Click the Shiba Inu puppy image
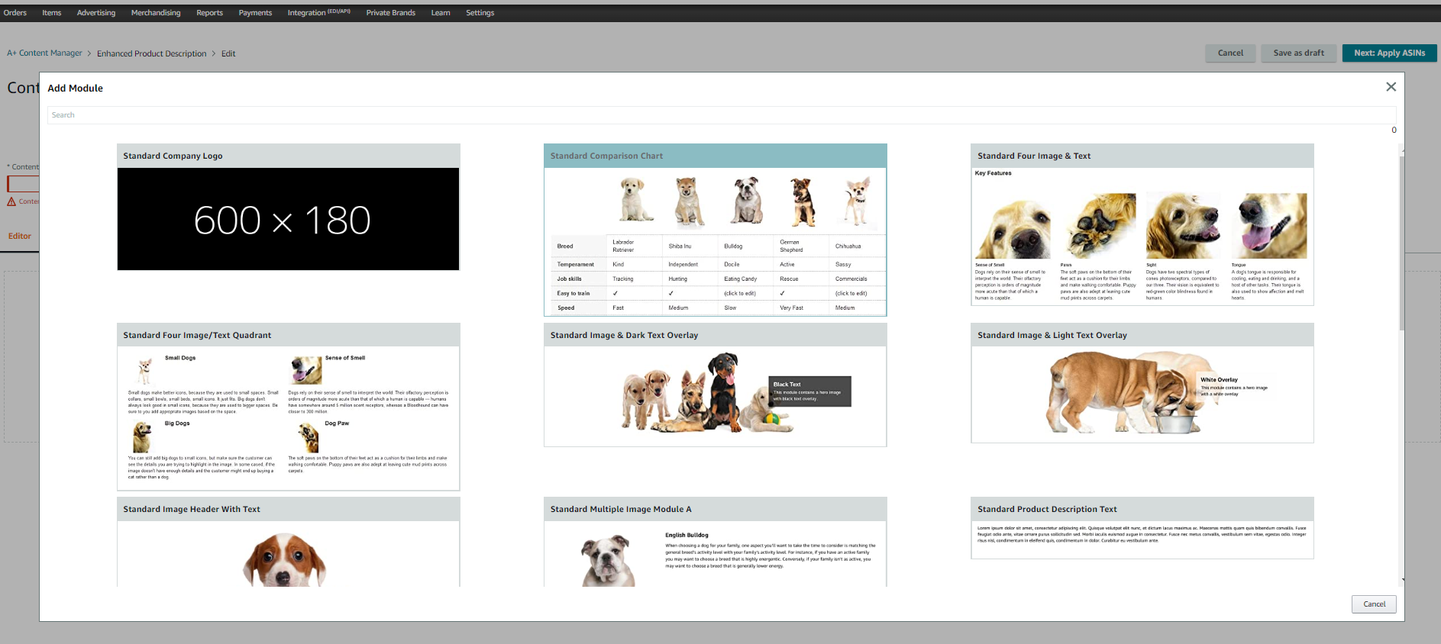Screen dimensions: 1441x644 click(690, 201)
